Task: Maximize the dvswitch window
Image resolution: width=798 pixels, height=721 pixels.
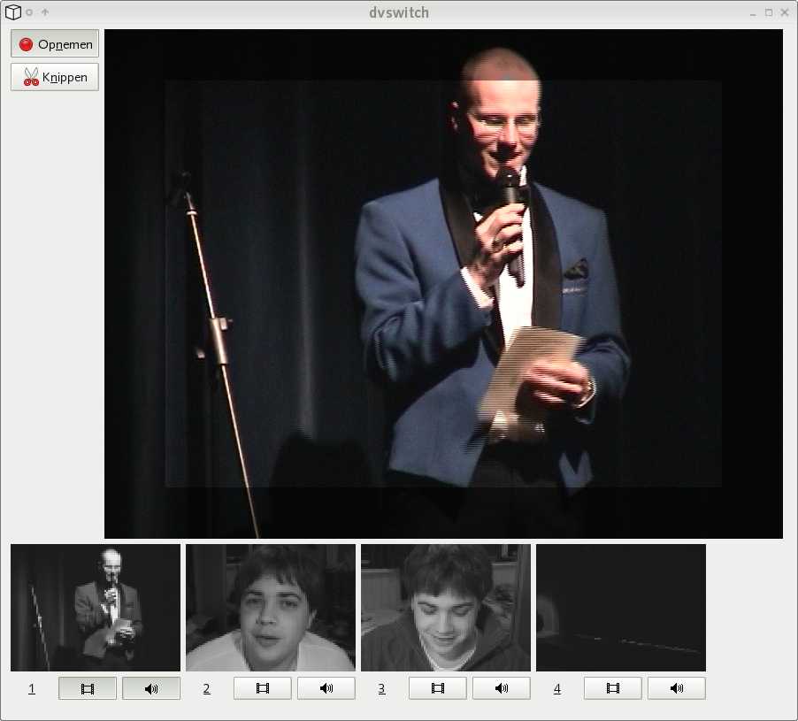Action: (768, 12)
